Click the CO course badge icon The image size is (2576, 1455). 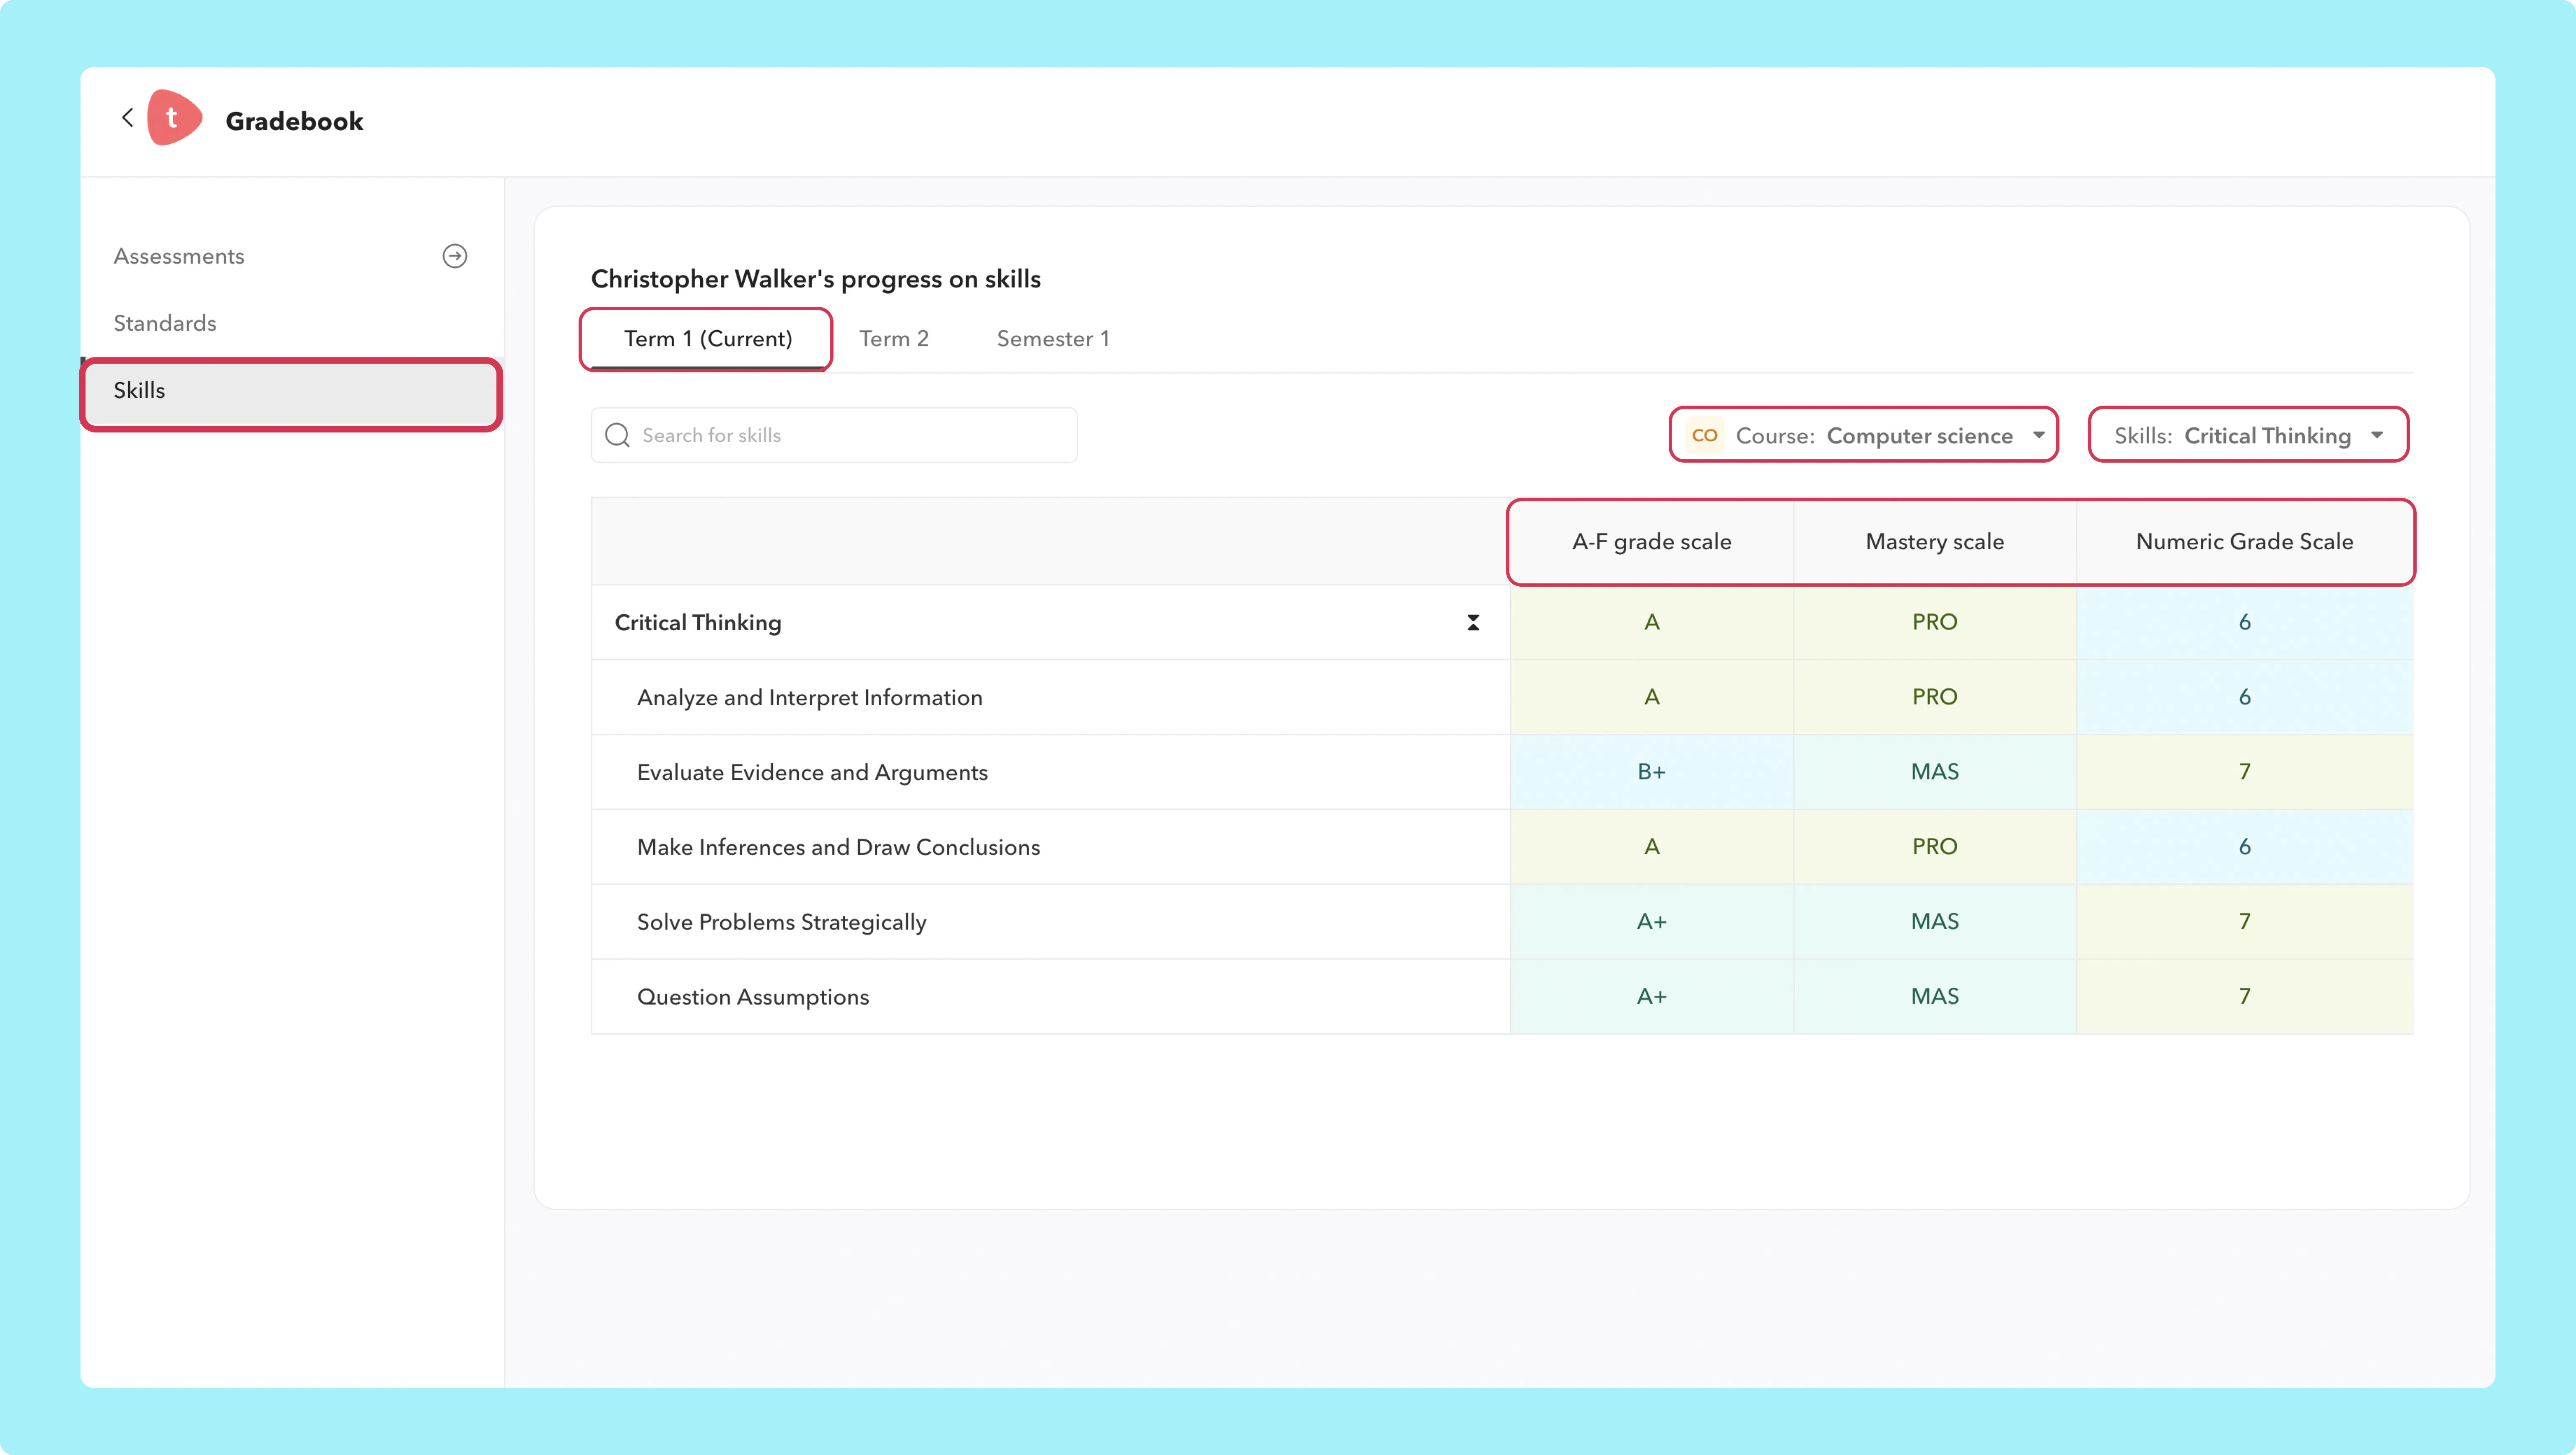click(1705, 436)
